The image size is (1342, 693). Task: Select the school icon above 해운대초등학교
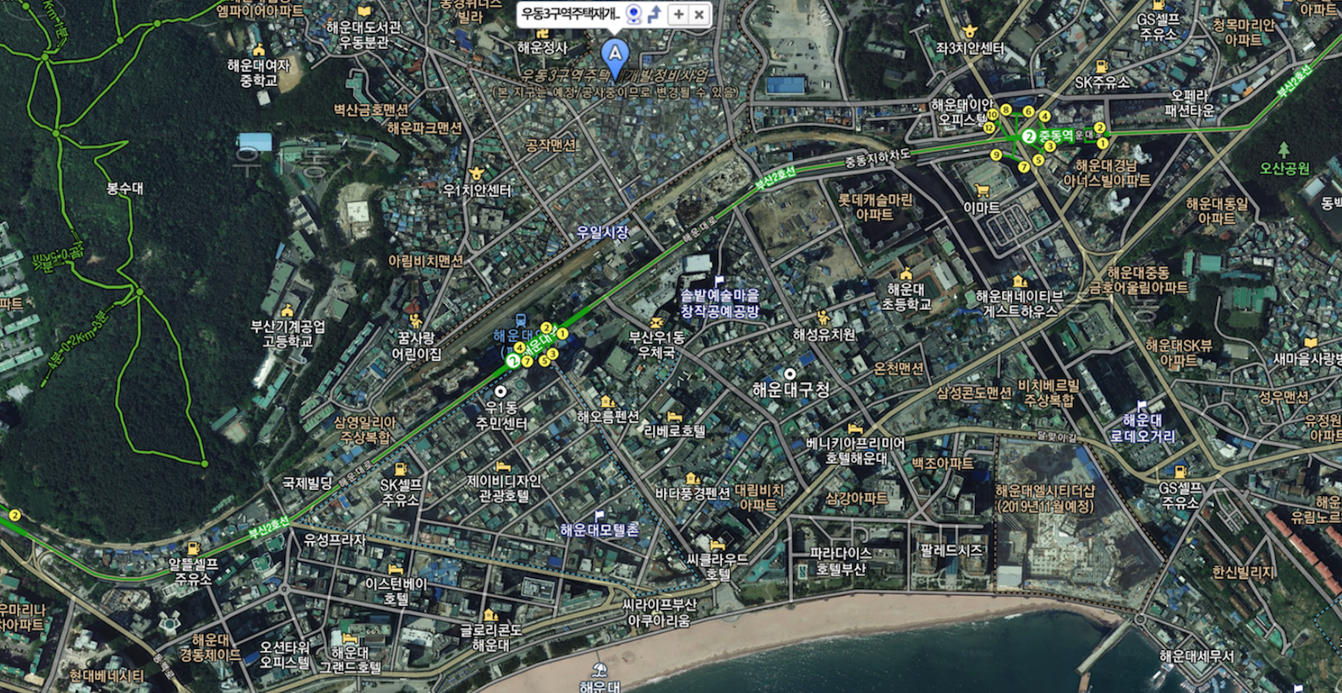click(x=906, y=274)
